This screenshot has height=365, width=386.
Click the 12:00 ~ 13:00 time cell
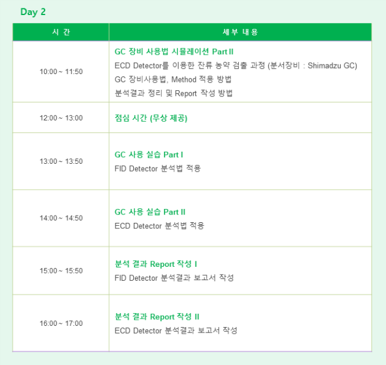tap(61, 117)
